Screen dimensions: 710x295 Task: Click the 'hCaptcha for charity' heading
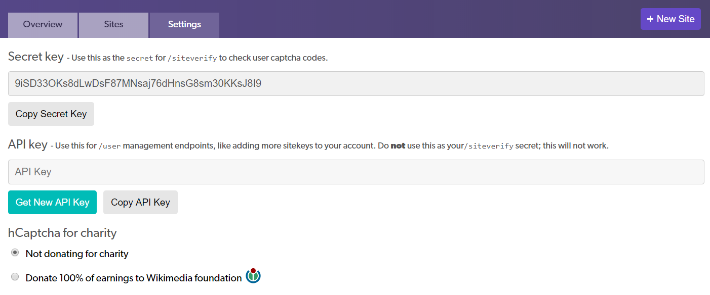coord(62,233)
